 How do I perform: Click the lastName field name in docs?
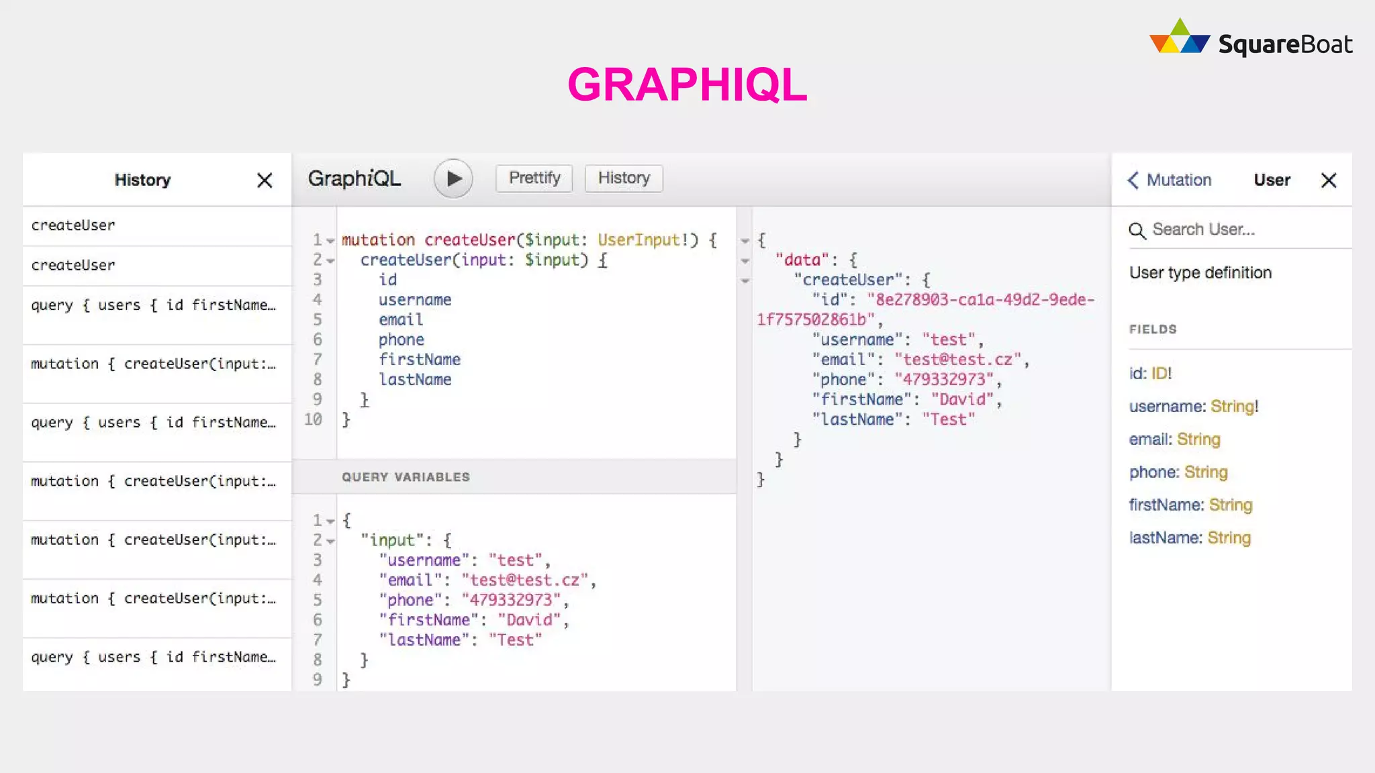pyautogui.click(x=1165, y=538)
